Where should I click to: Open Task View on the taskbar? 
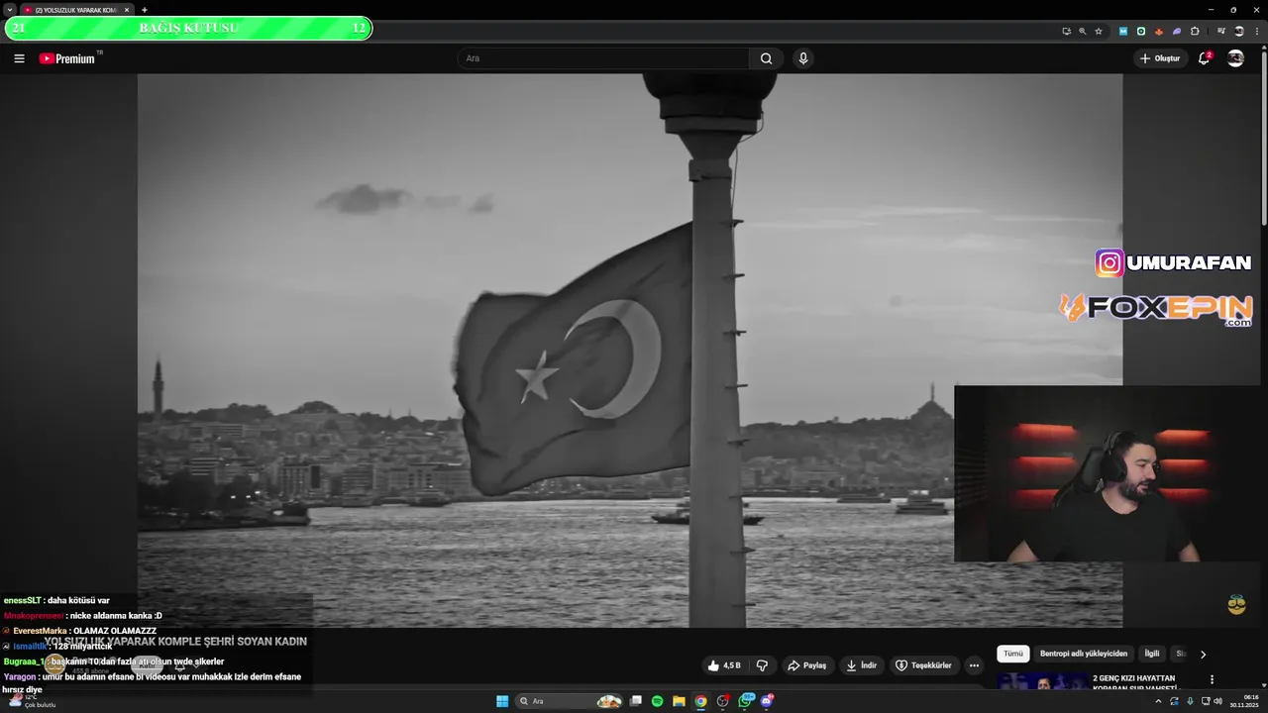click(636, 701)
